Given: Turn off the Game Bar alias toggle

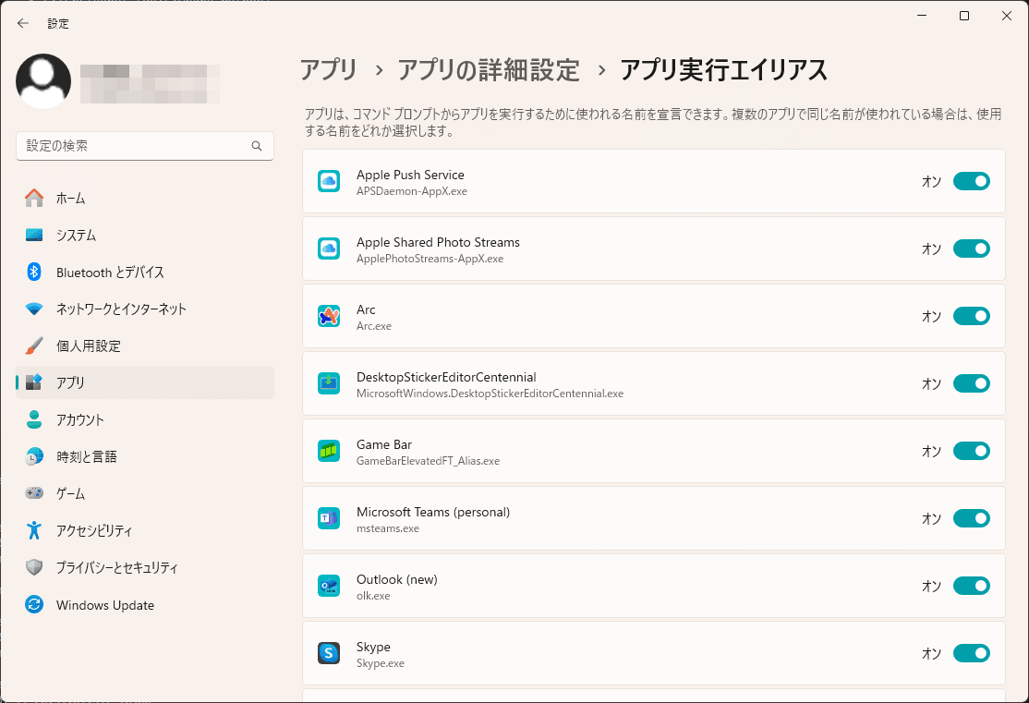Looking at the screenshot, I should 971,451.
